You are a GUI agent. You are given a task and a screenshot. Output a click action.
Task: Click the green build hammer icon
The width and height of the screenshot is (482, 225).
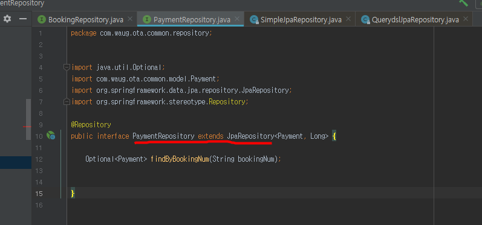click(464, 3)
